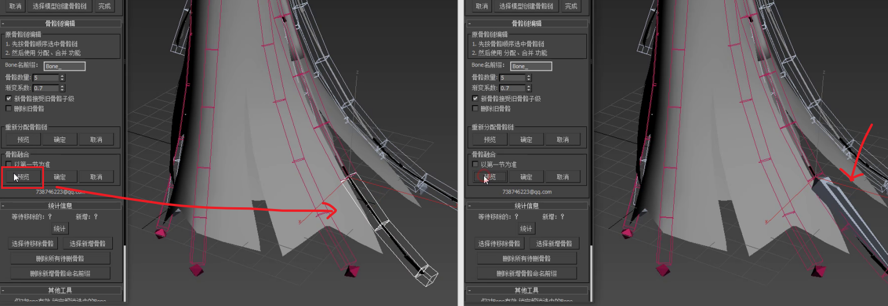
Task: Click 选择新增骨骼 button in right screenshot
Action: coord(555,244)
